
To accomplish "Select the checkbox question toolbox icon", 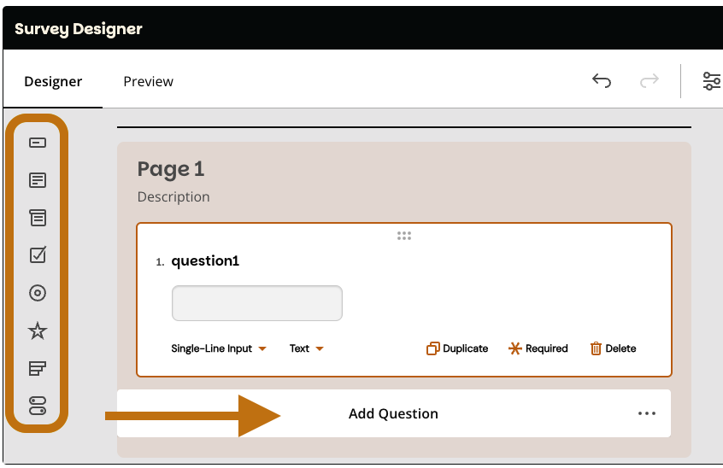I will click(38, 255).
